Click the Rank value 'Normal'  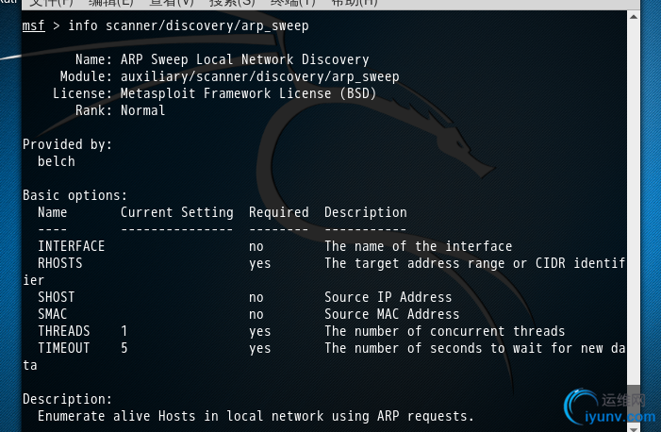pos(143,110)
